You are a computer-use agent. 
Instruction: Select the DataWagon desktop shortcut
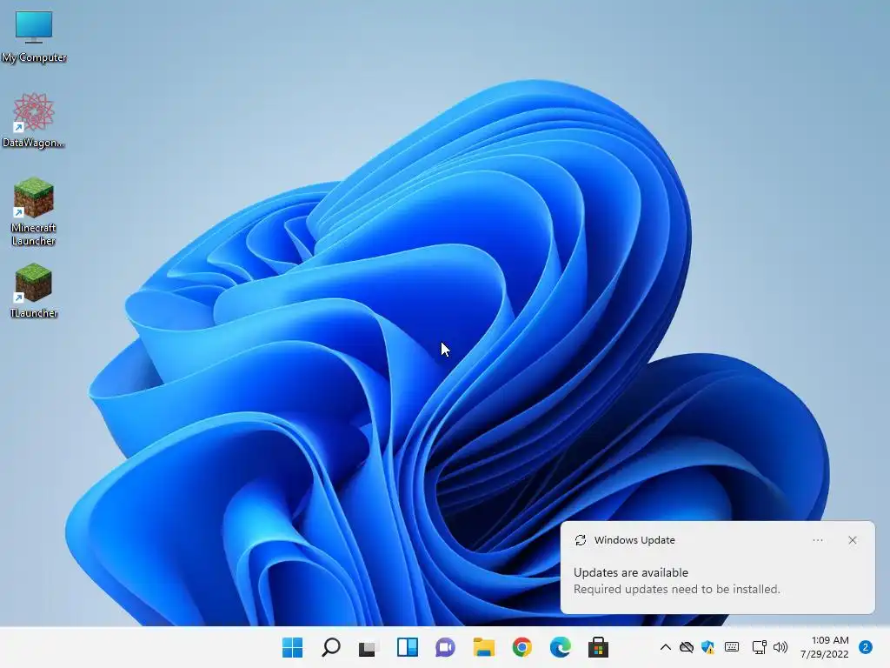click(x=34, y=120)
